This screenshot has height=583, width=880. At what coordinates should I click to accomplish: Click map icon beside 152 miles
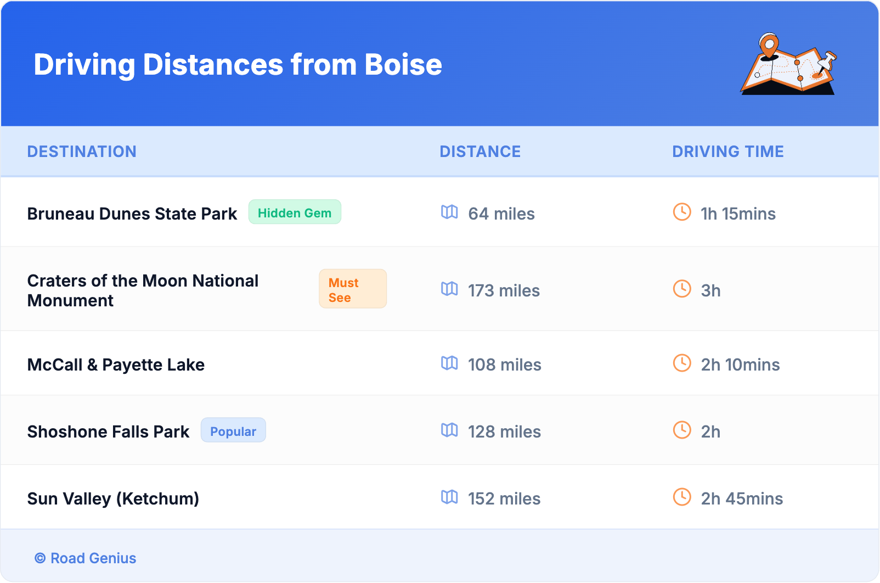449,497
